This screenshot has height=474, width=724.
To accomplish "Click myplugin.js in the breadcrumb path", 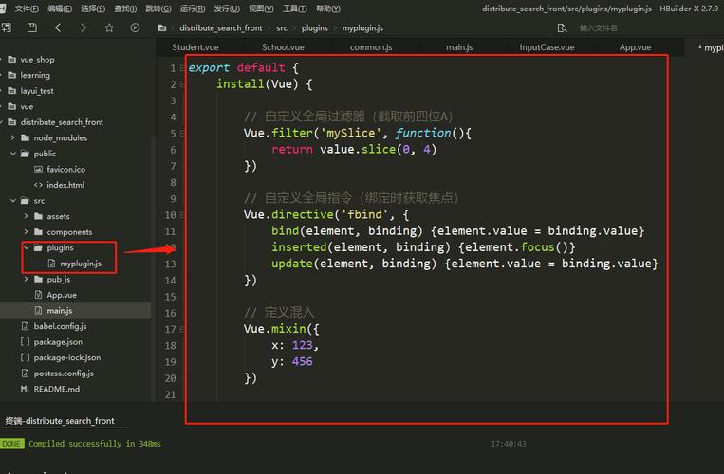I will [x=362, y=28].
